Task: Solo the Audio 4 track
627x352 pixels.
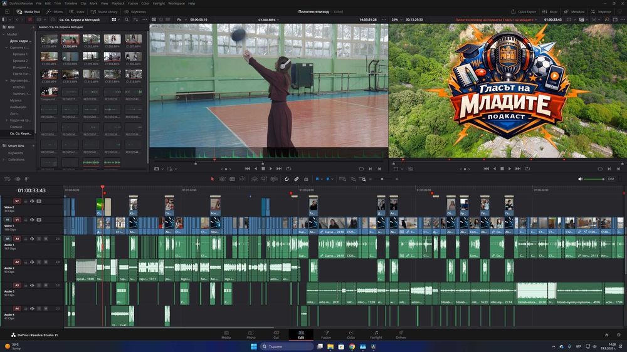Action: [x=39, y=308]
